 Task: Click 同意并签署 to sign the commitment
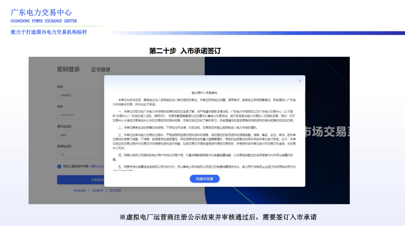tap(205, 178)
